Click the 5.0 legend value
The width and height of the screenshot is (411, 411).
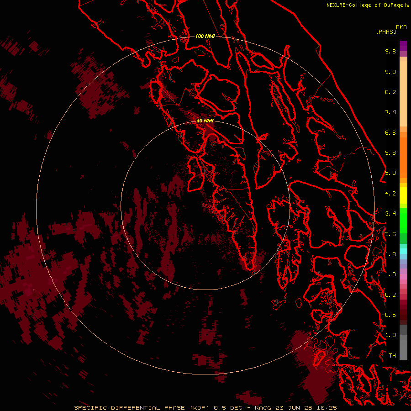coord(390,173)
